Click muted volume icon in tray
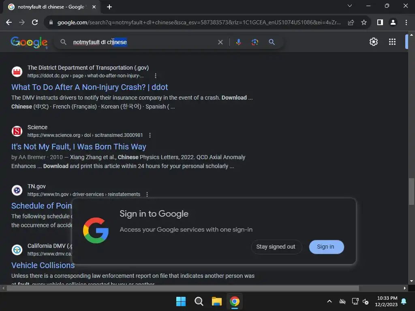This screenshot has width=415, height=311. [366, 301]
